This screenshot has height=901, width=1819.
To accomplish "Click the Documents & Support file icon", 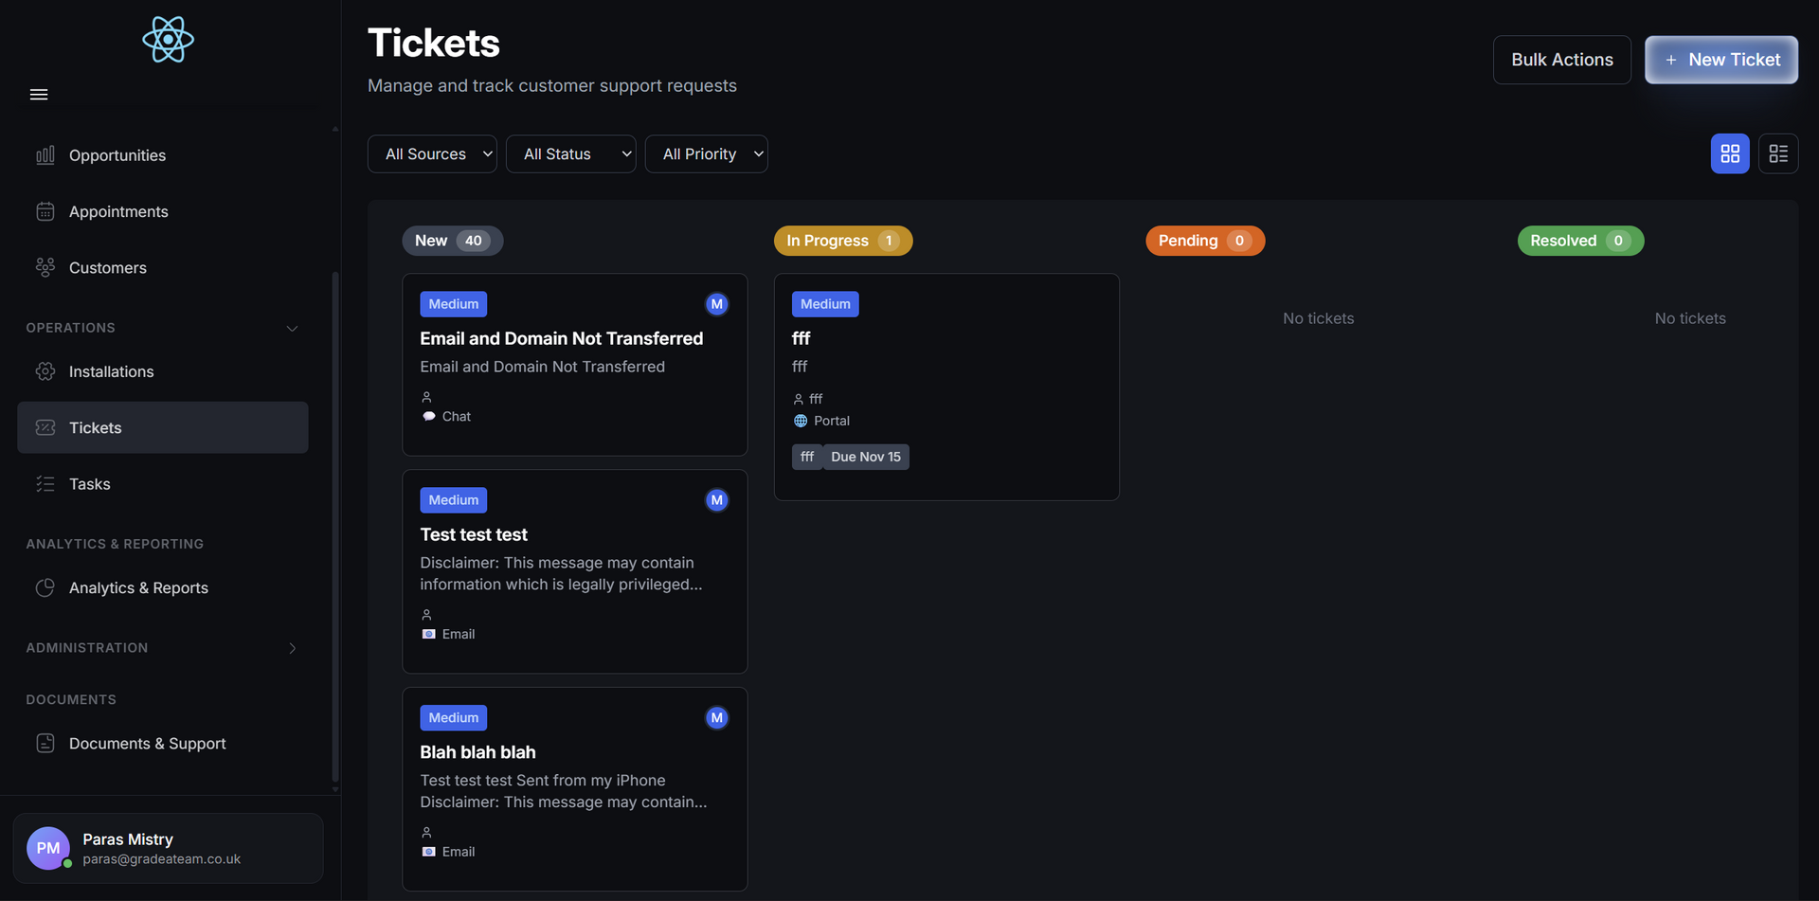I will tap(45, 744).
